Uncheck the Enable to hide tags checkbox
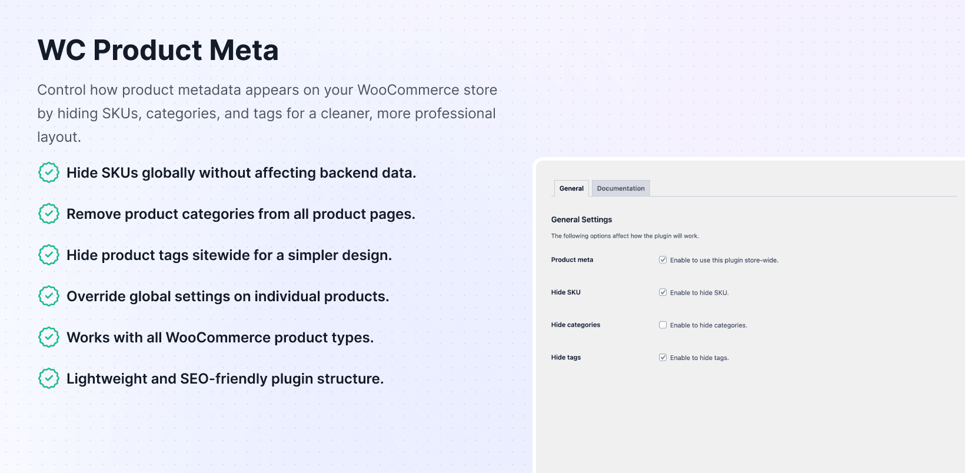Image resolution: width=965 pixels, height=473 pixels. 663,357
